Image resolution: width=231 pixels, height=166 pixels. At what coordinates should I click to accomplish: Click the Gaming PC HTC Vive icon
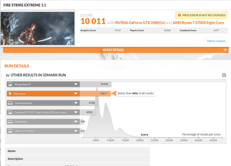(x=10, y=112)
